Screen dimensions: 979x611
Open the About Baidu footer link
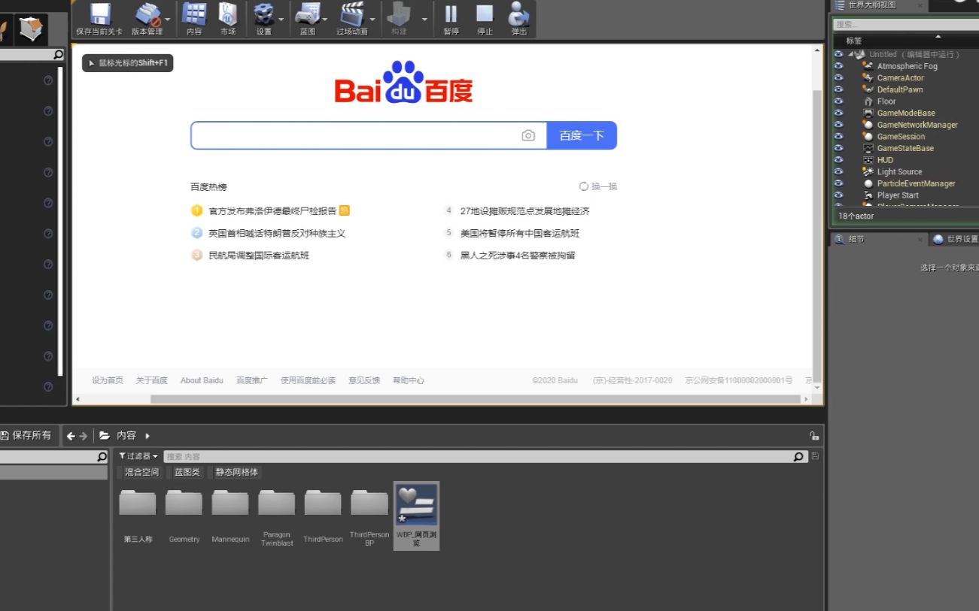(x=202, y=380)
